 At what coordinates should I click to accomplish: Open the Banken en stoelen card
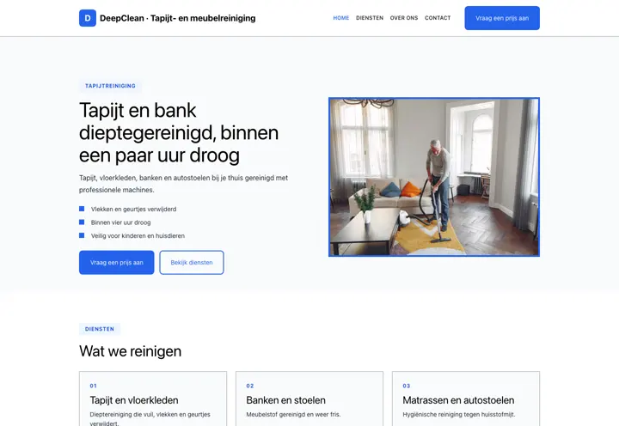click(x=309, y=399)
